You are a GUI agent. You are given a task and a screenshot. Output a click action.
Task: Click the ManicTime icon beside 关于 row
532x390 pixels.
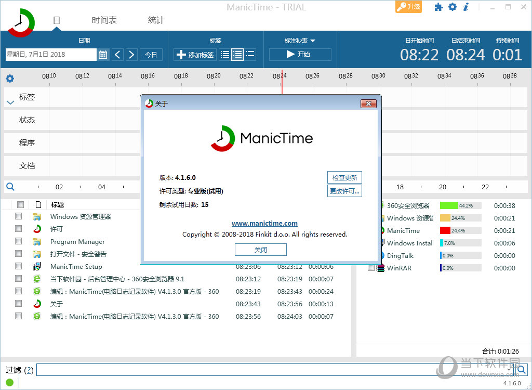pos(37,304)
